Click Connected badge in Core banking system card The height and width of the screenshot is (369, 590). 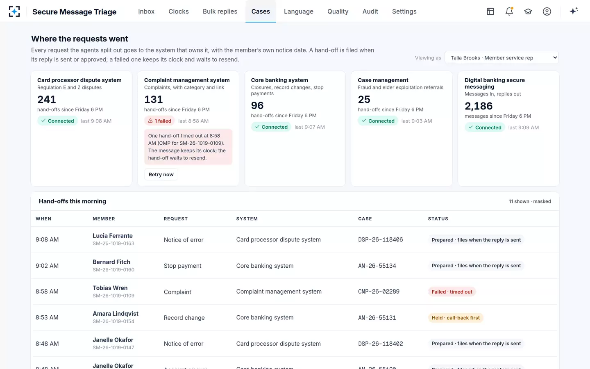pyautogui.click(x=271, y=127)
